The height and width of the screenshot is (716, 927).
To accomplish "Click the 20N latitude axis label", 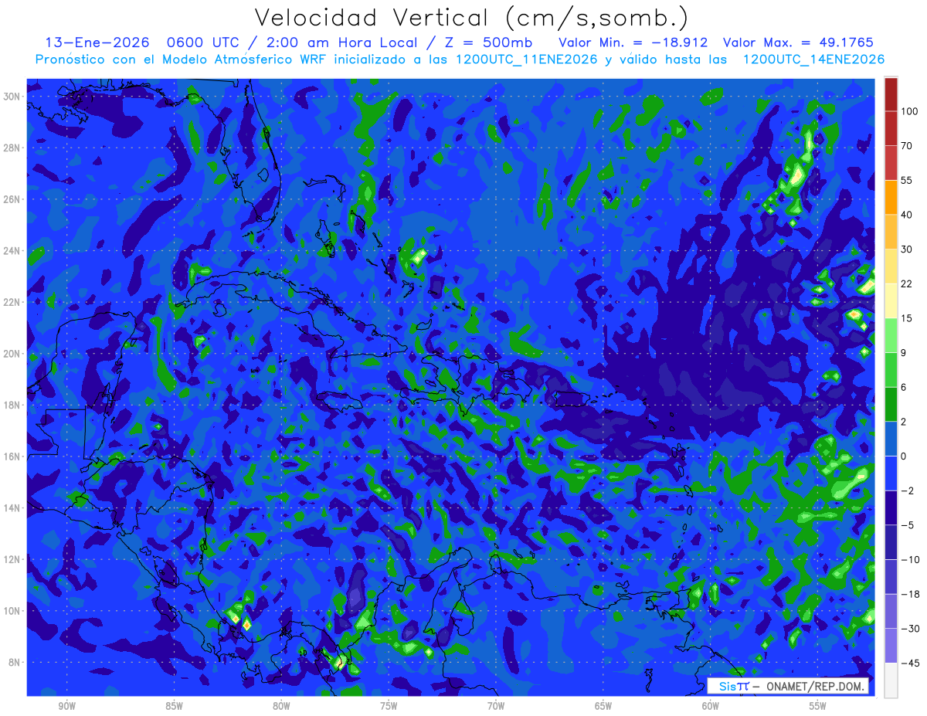I will 13,353.
